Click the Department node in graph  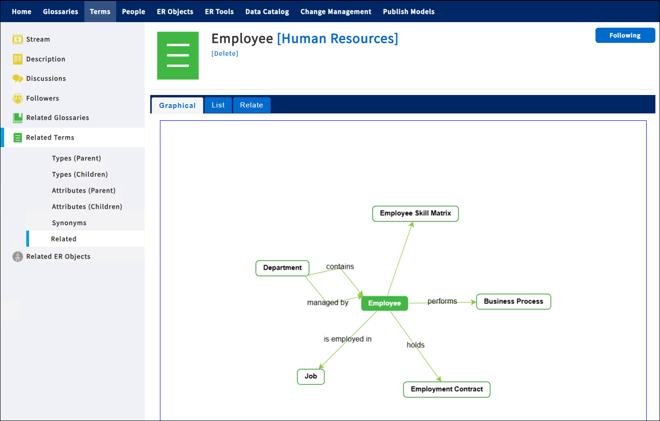[283, 268]
